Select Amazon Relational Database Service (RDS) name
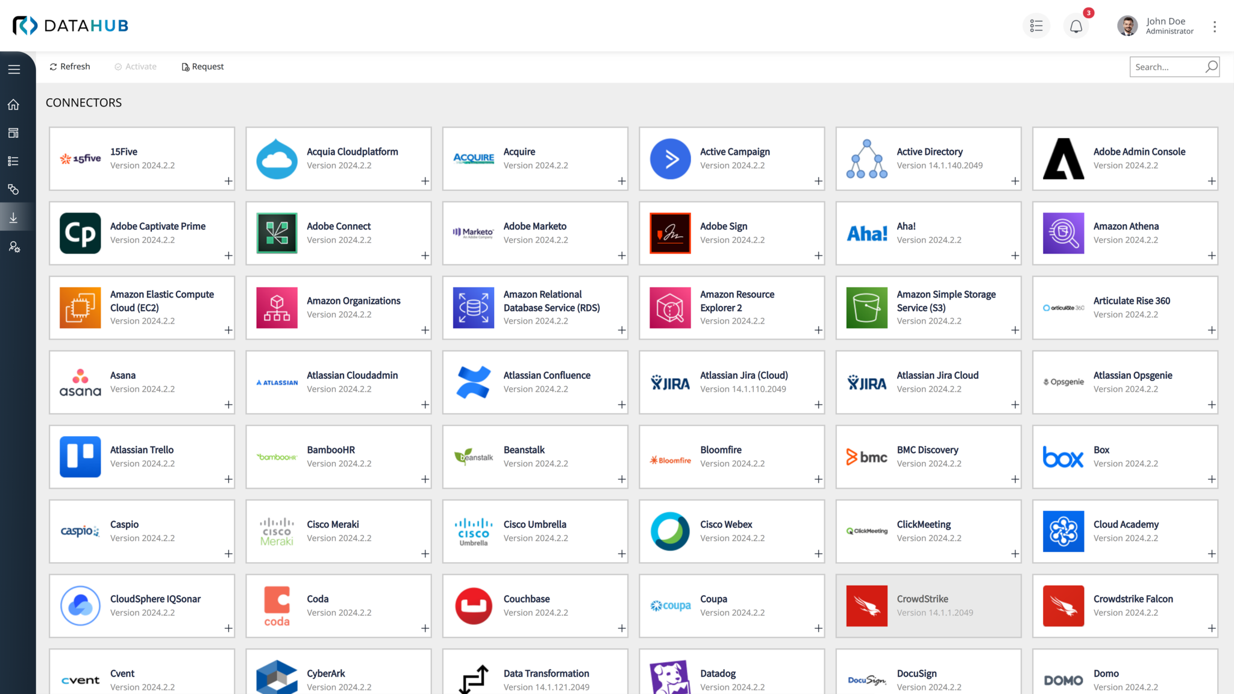 (x=552, y=301)
